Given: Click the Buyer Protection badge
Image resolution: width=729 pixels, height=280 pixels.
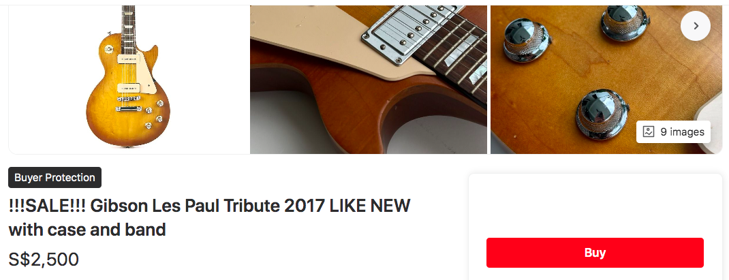Looking at the screenshot, I should pyautogui.click(x=55, y=177).
